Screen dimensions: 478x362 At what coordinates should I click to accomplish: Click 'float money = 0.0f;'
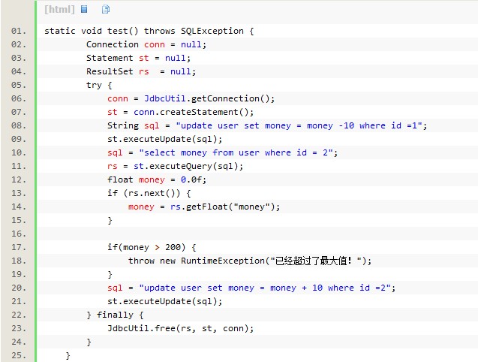[x=157, y=179]
